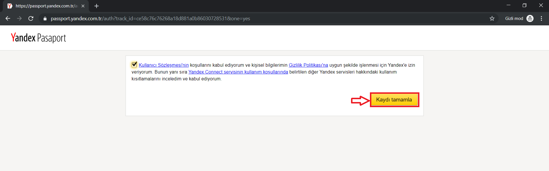The height and width of the screenshot is (171, 549).
Task: Open the Gizlilik Politikası'na link
Action: [x=308, y=65]
